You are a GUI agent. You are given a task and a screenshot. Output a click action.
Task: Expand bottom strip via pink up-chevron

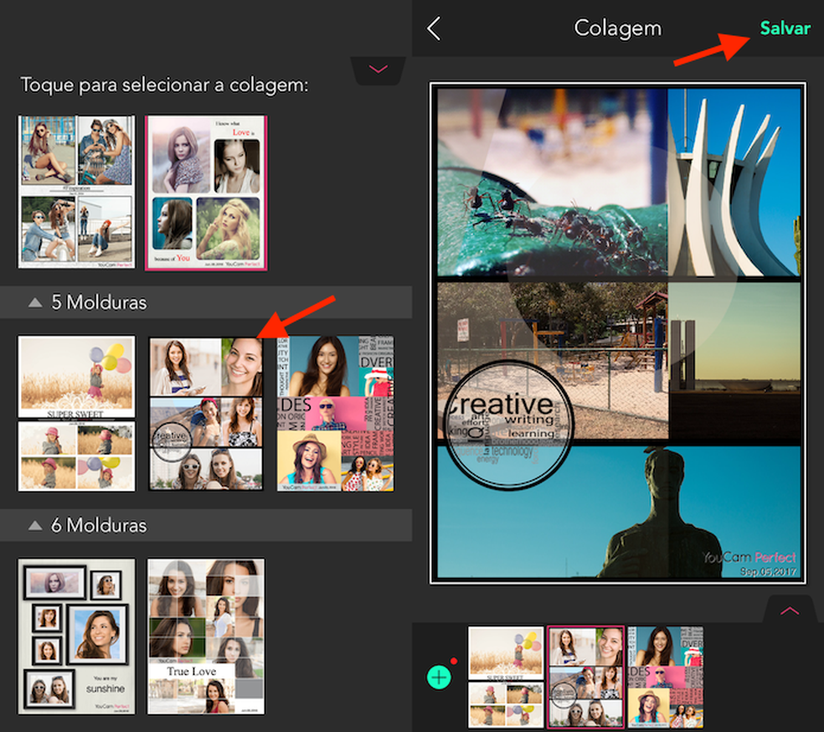point(788,611)
